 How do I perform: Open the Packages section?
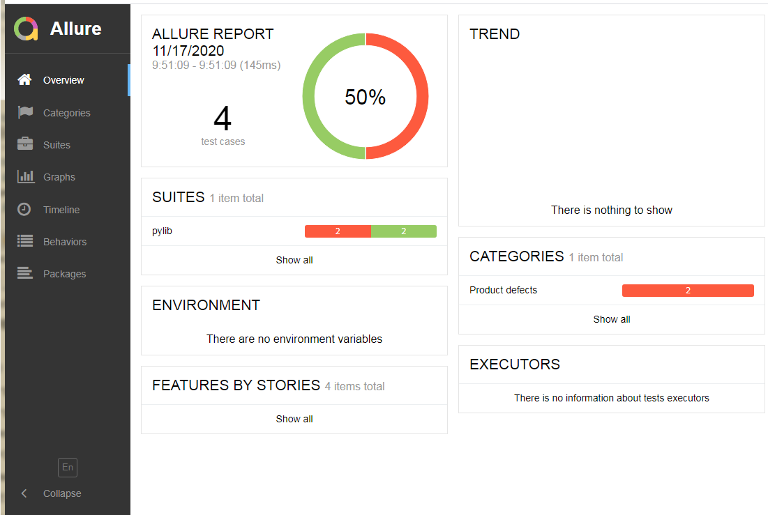68,274
